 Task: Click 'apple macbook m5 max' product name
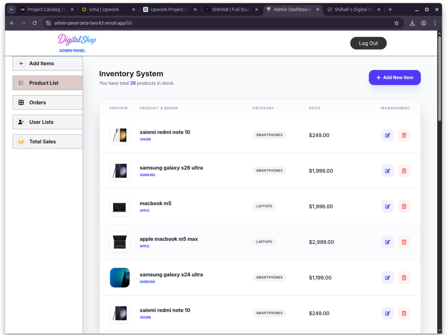click(x=169, y=239)
